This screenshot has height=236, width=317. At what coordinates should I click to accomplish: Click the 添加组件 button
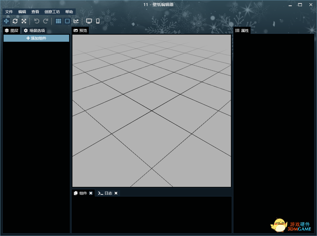[x=36, y=38]
